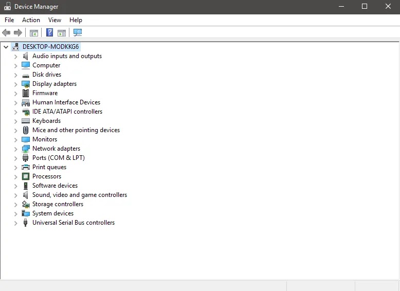The height and width of the screenshot is (291, 400).
Task: Expand the Network adapters chevron
Action: pos(15,149)
